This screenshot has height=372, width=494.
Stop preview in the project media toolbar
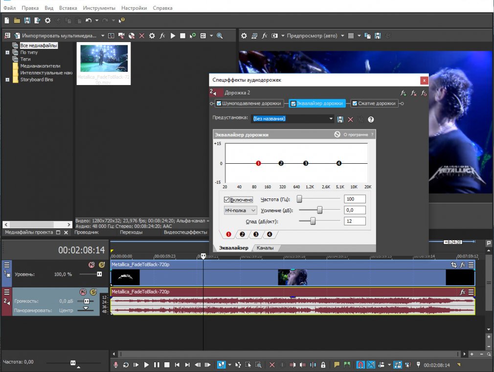(x=182, y=36)
